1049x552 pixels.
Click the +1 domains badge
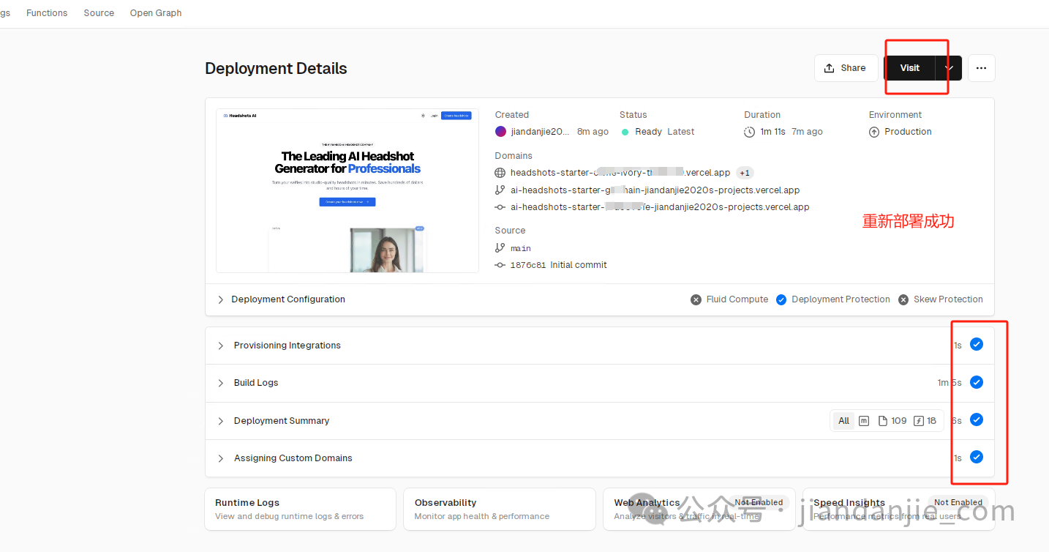745,173
